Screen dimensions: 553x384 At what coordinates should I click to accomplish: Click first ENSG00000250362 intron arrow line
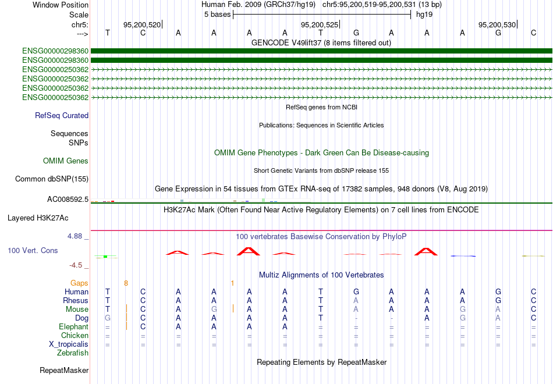coord(321,69)
